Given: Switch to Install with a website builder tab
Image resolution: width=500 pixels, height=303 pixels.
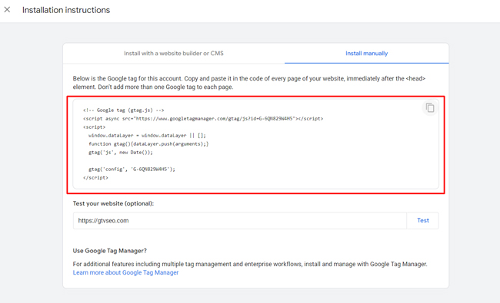Looking at the screenshot, I should 174,54.
